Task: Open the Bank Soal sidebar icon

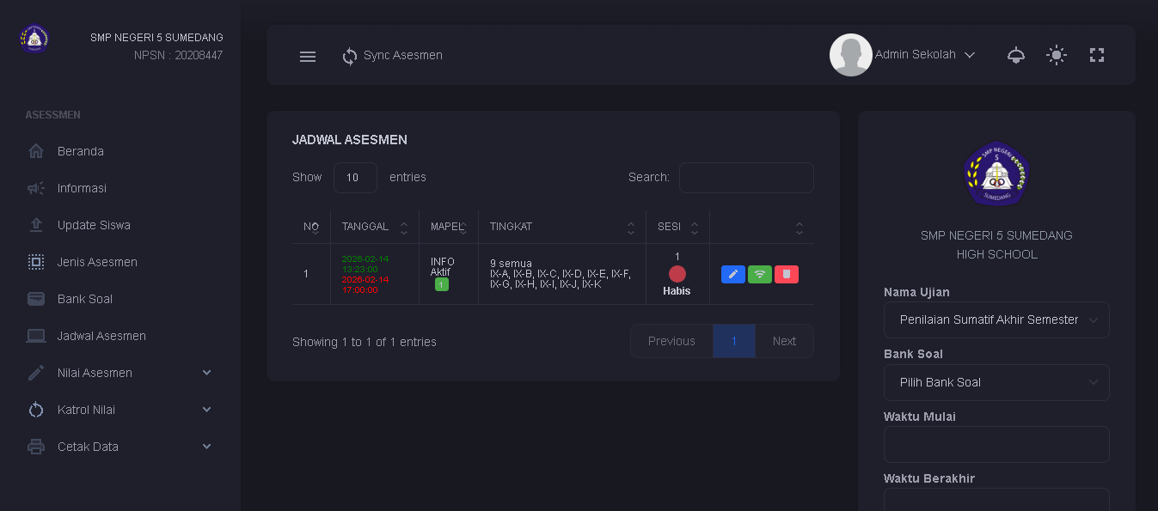Action: (x=35, y=298)
